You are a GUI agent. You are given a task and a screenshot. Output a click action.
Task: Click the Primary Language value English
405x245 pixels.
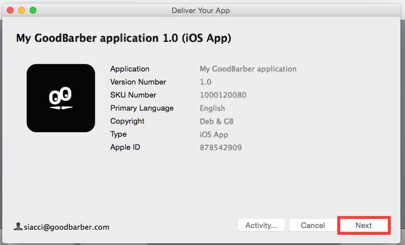pos(212,108)
